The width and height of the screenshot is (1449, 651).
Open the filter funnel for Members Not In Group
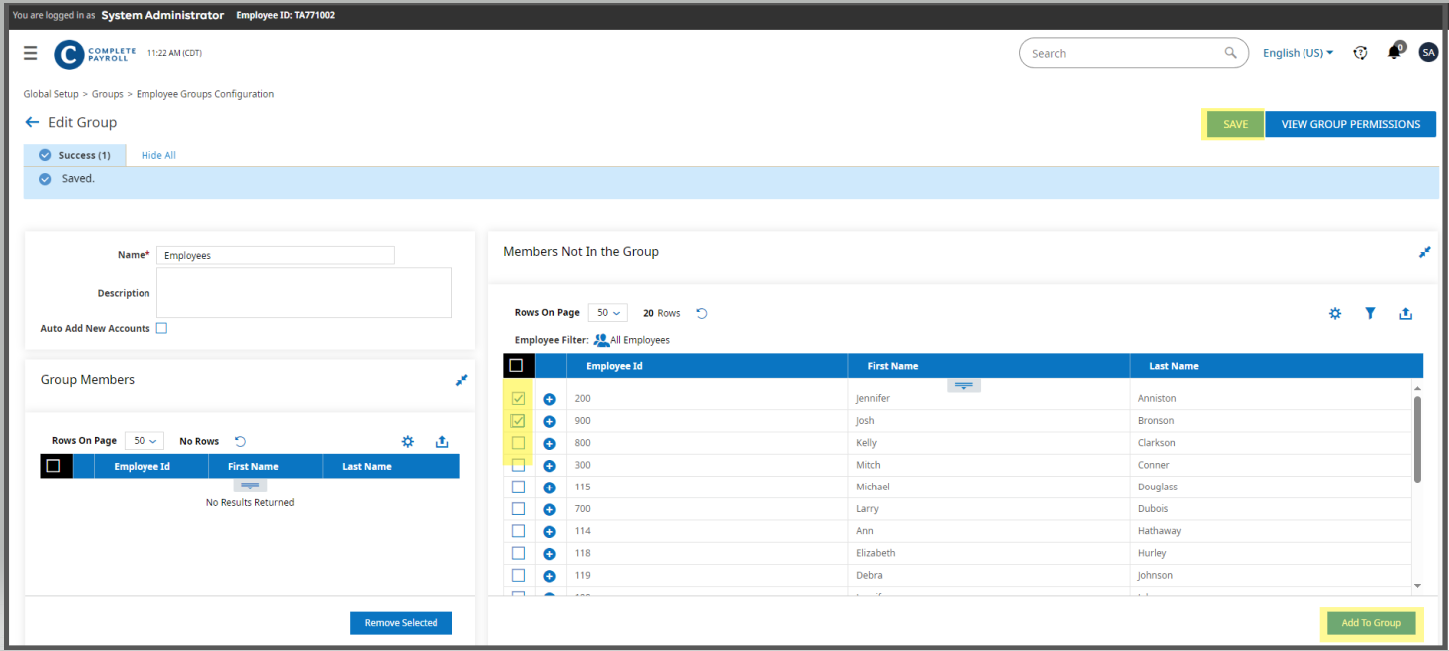click(x=1370, y=313)
